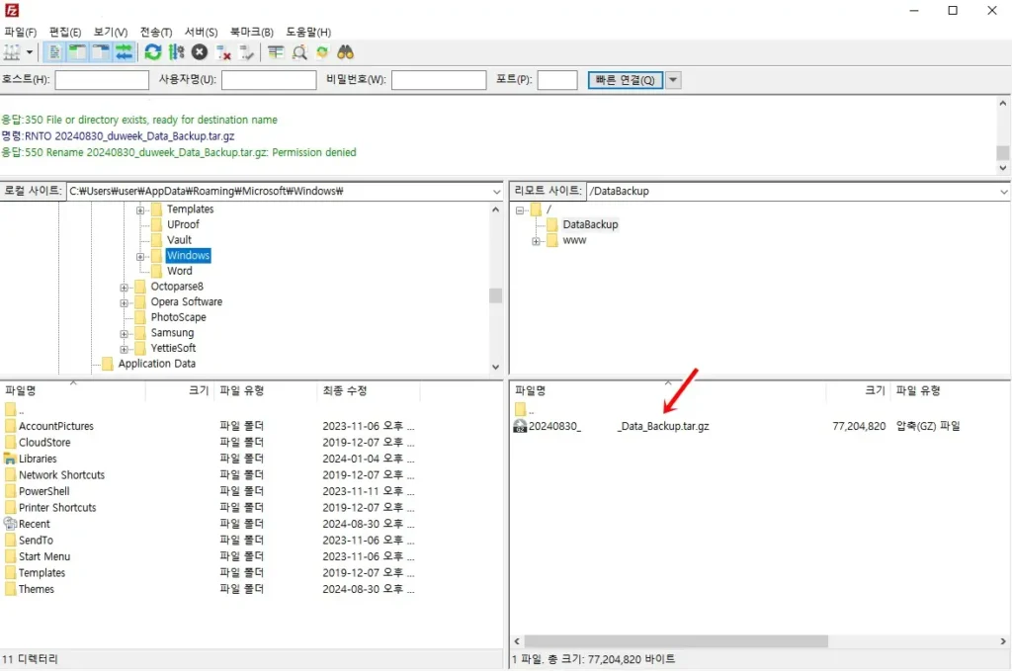Select the Word folder in tree
This screenshot has width=1012, height=671.
click(x=180, y=271)
